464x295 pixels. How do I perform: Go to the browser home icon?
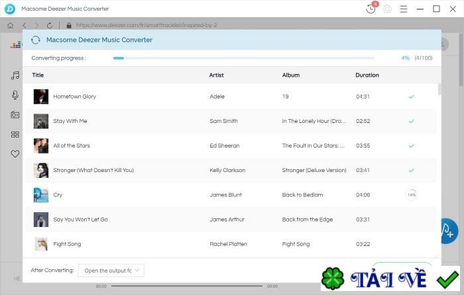(x=11, y=25)
